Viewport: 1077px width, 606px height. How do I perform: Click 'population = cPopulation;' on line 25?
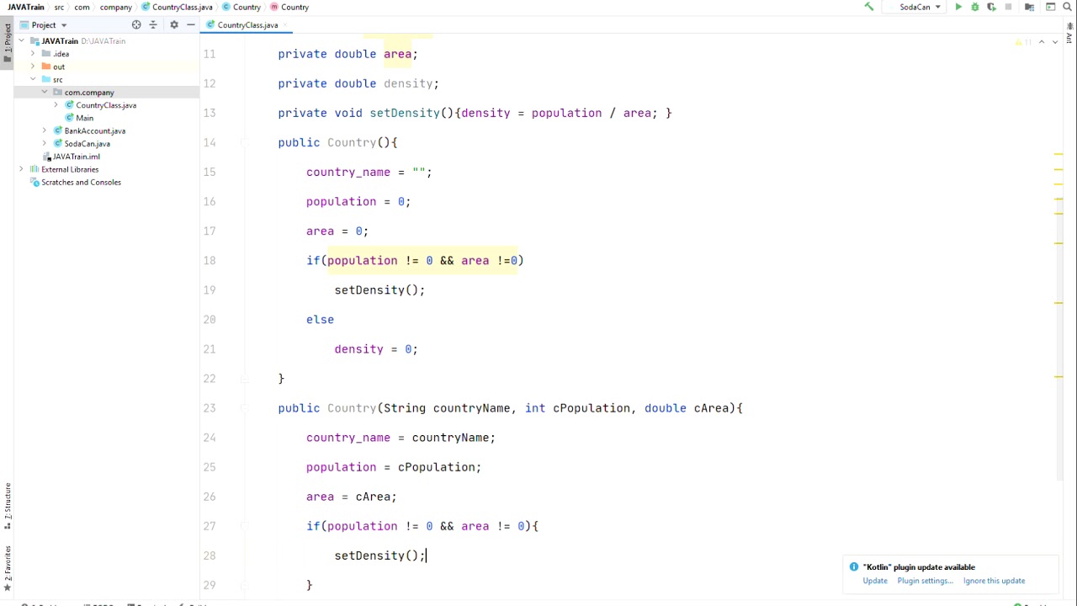[394, 467]
